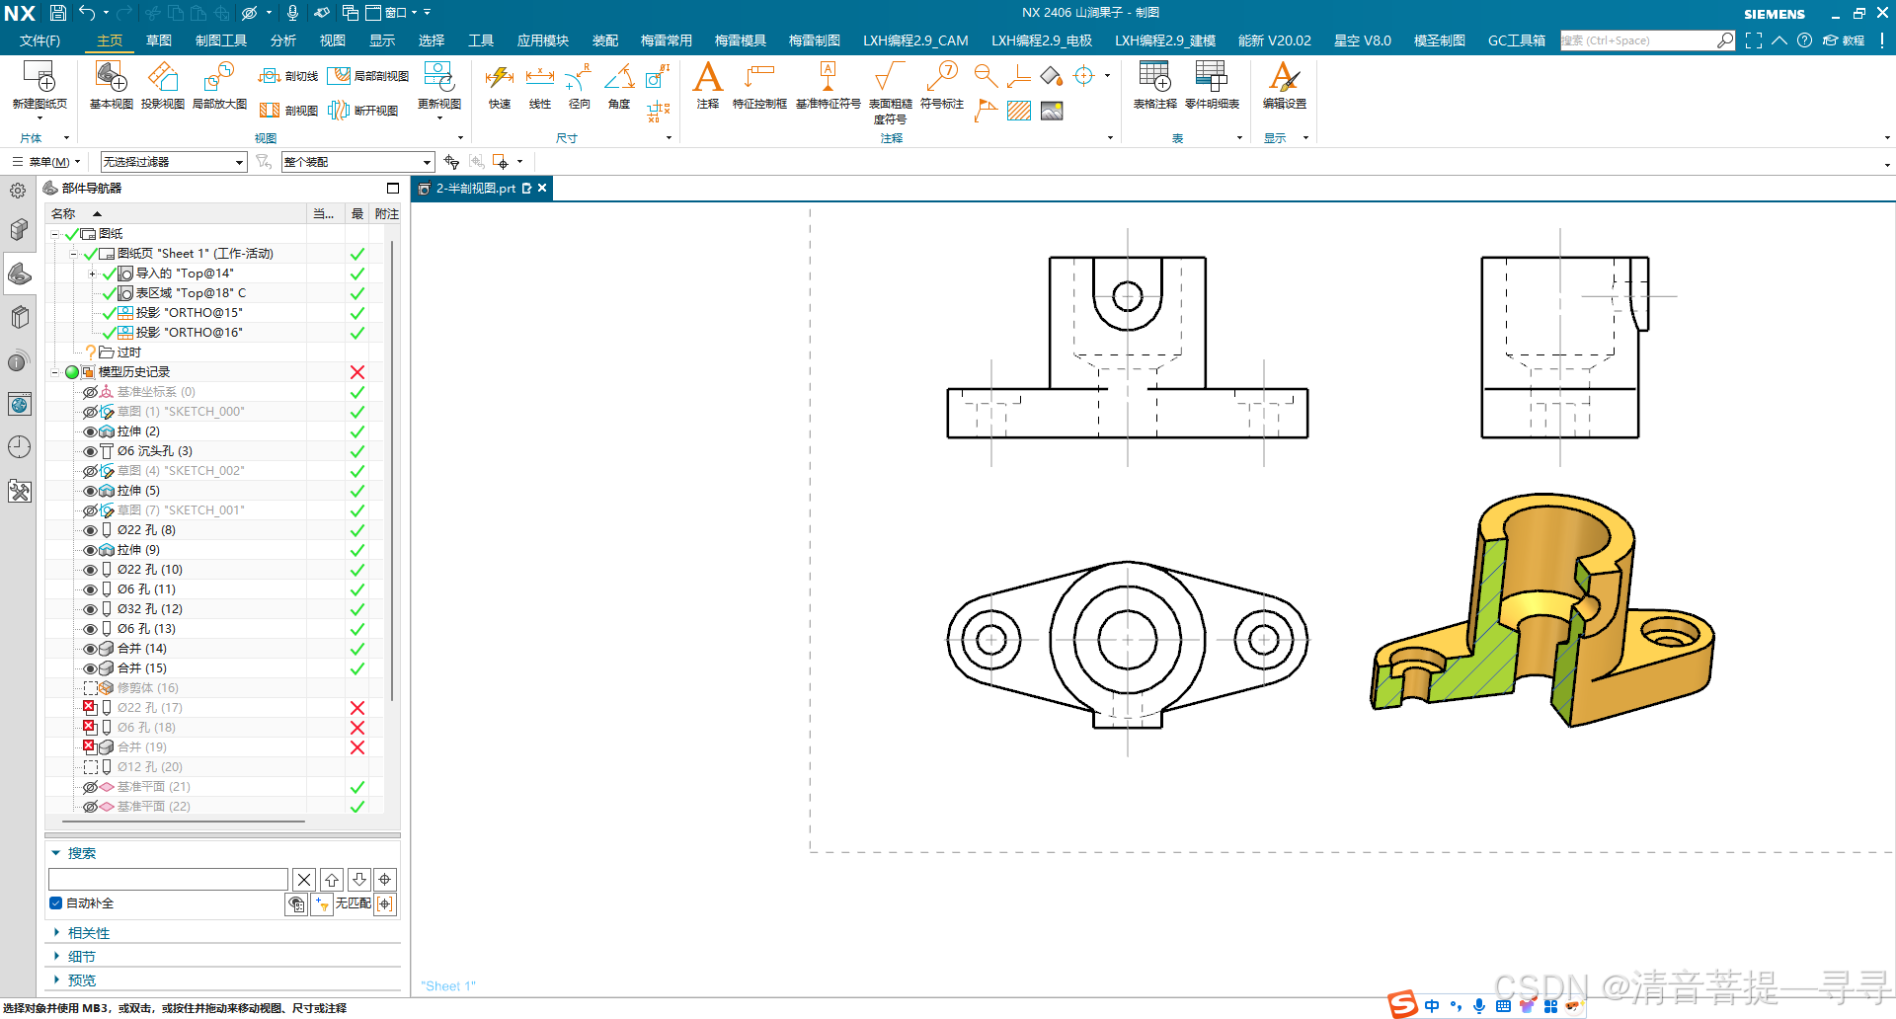This screenshot has height=1019, width=1896.
Task: Expand the 导入的 "Top@14" node
Action: pos(92,274)
